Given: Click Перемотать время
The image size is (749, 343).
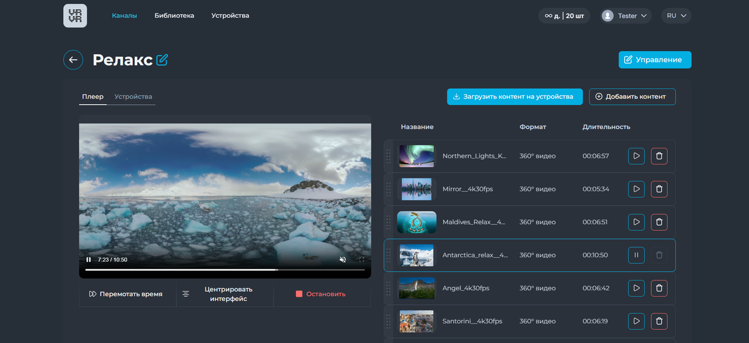Looking at the screenshot, I should (127, 294).
